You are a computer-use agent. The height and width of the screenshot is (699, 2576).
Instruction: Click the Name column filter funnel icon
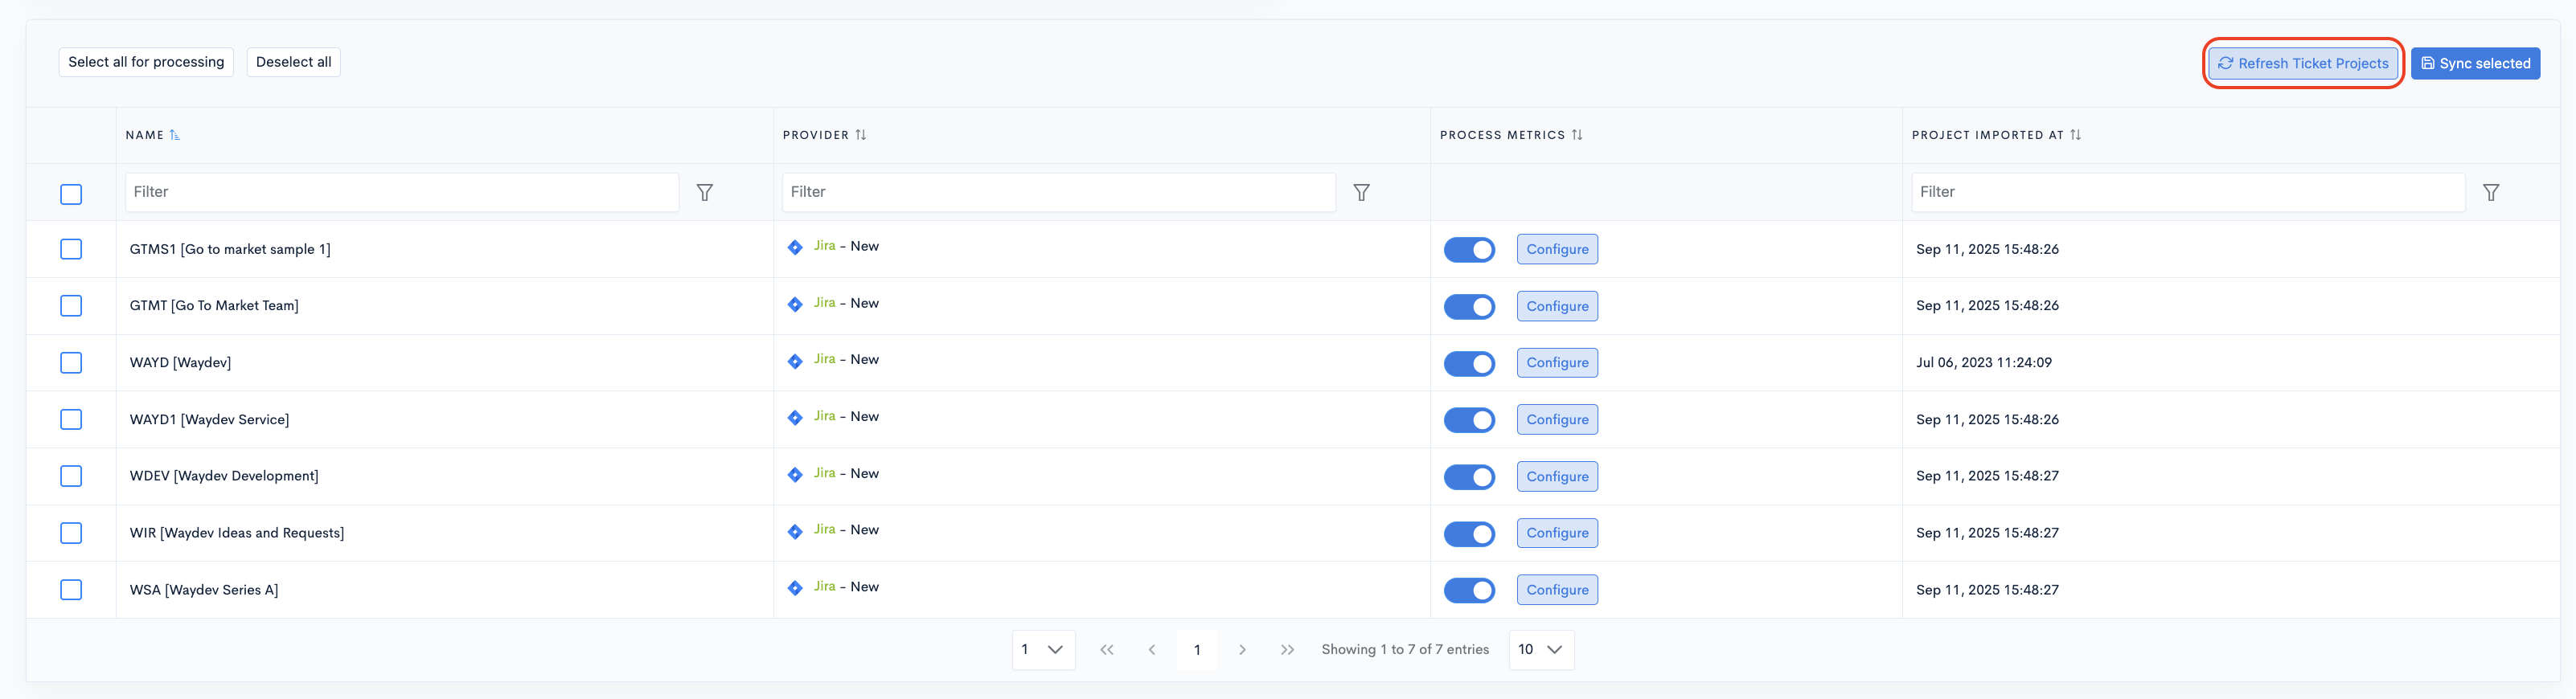tap(704, 192)
